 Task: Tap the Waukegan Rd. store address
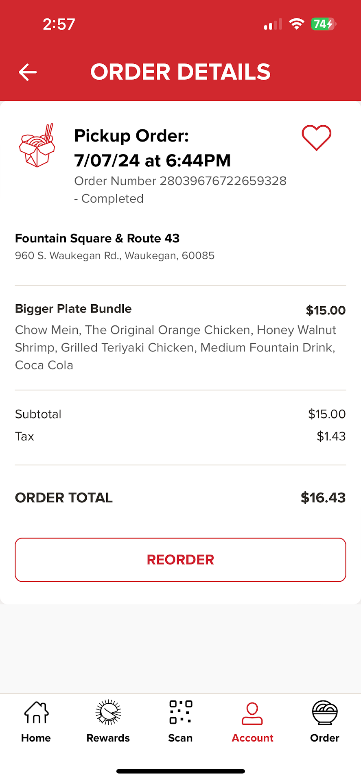click(115, 256)
